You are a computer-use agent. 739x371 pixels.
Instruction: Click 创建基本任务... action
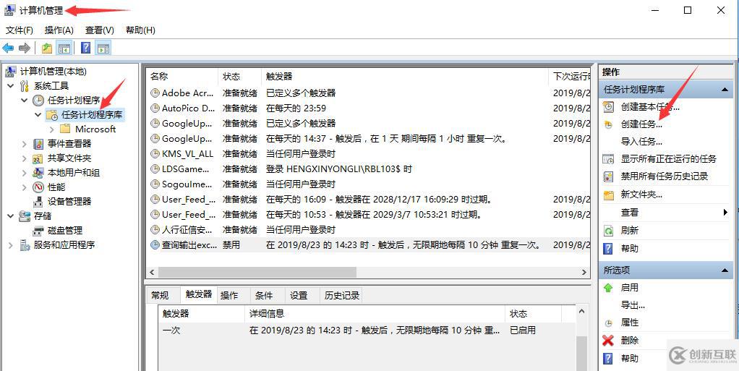pyautogui.click(x=649, y=107)
